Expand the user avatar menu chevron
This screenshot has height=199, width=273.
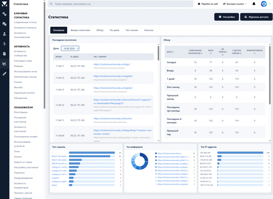click(270, 4)
